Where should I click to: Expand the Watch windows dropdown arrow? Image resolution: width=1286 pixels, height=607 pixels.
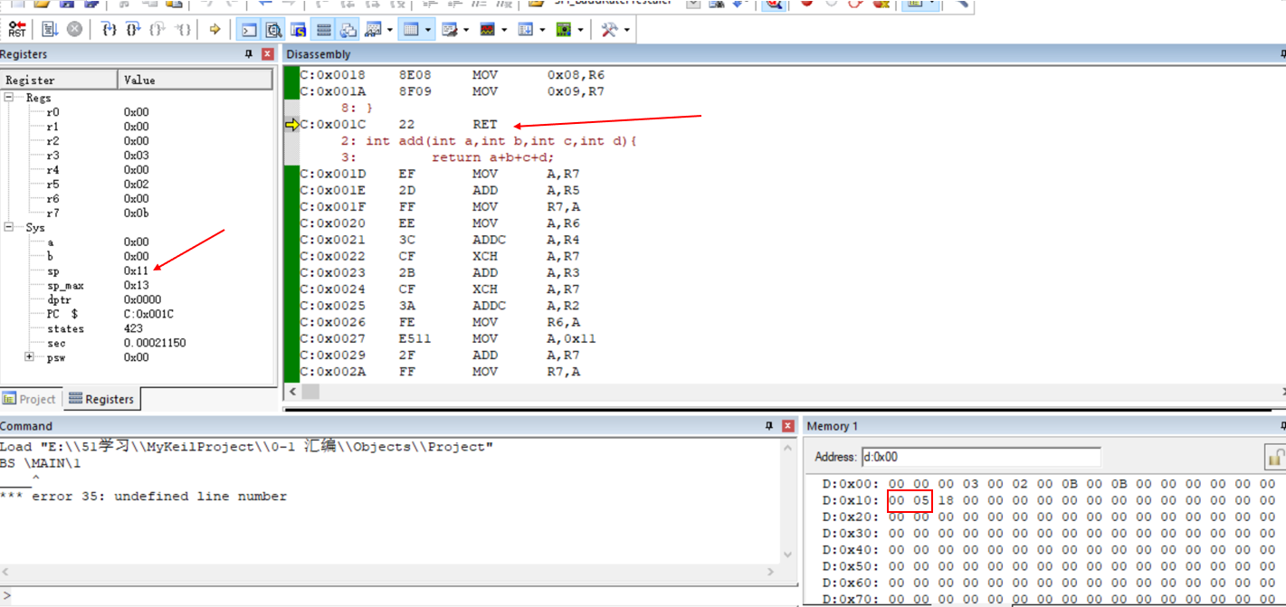390,30
